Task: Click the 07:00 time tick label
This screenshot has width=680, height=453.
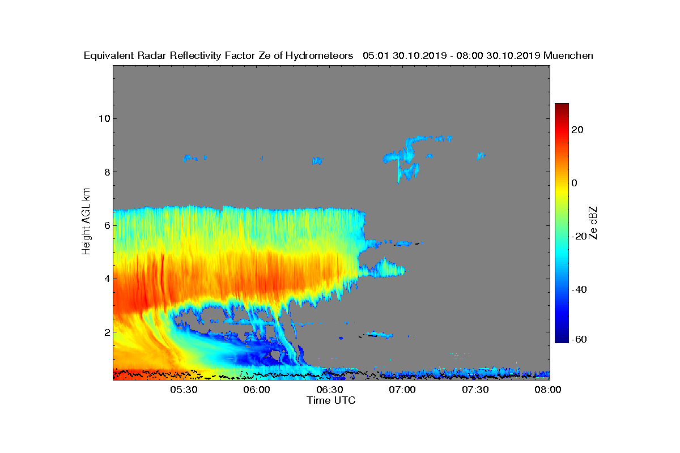Action: 403,391
